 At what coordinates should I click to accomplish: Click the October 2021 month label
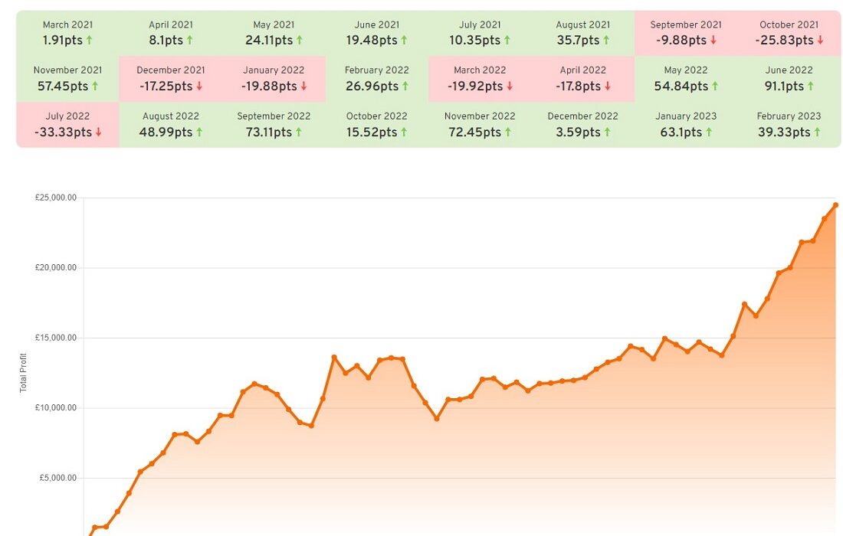(x=789, y=25)
